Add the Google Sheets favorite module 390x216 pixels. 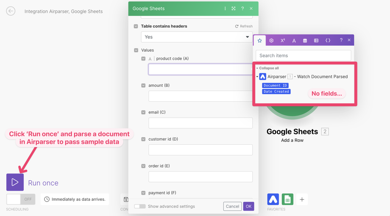coord(287,199)
